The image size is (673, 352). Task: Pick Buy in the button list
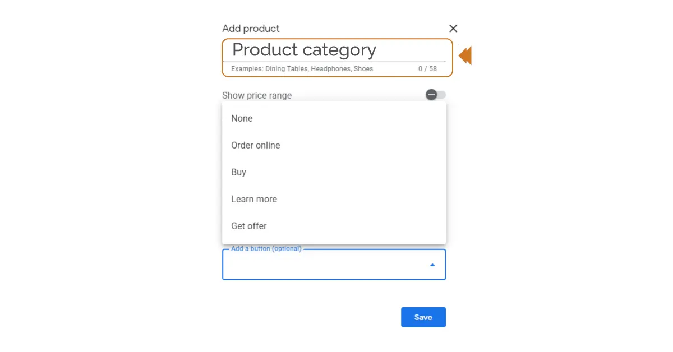(x=238, y=172)
